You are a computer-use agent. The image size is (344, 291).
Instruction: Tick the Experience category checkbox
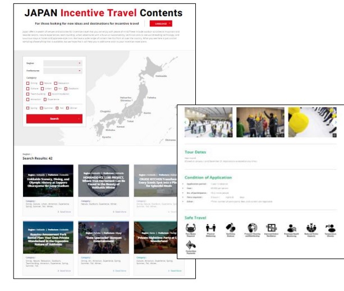(45, 99)
